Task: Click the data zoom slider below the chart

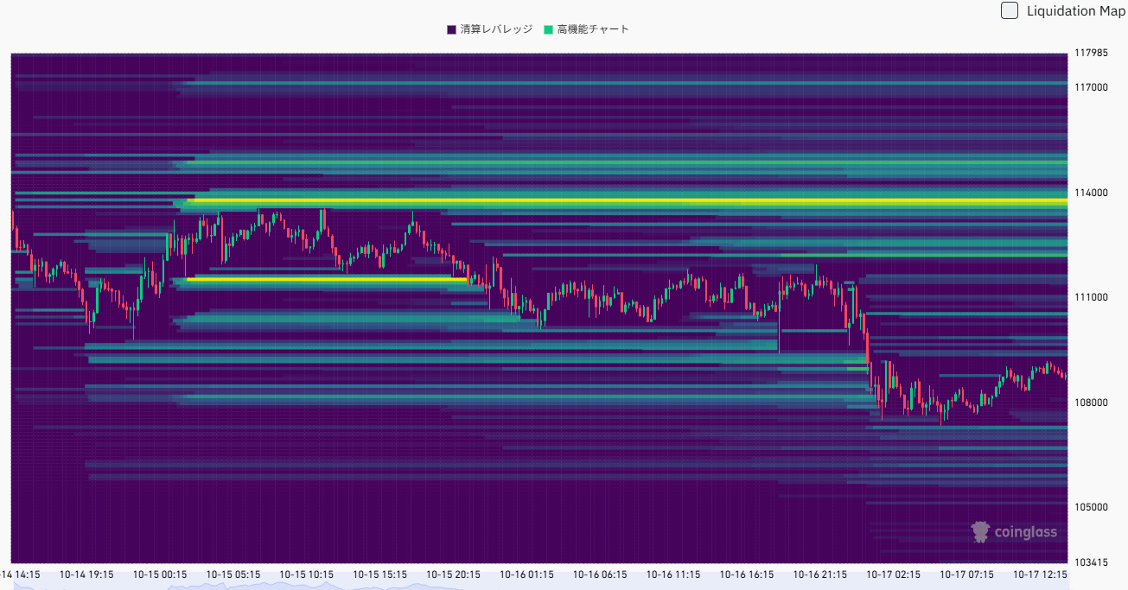Action: pos(536,585)
